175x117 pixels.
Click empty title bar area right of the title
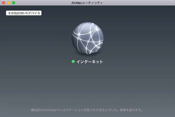tap(138, 3)
